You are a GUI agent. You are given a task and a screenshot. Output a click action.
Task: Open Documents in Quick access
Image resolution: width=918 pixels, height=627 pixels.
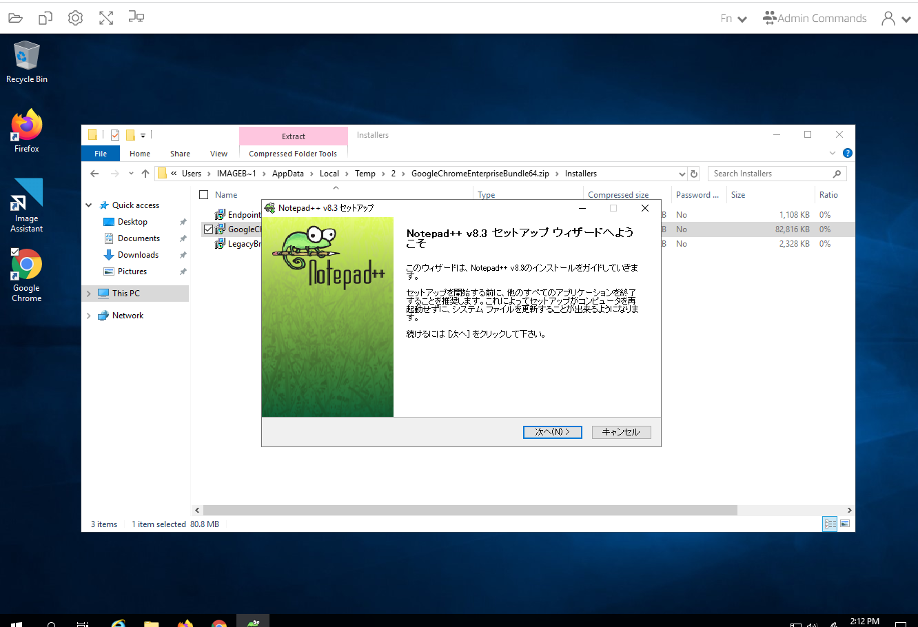pyautogui.click(x=139, y=238)
